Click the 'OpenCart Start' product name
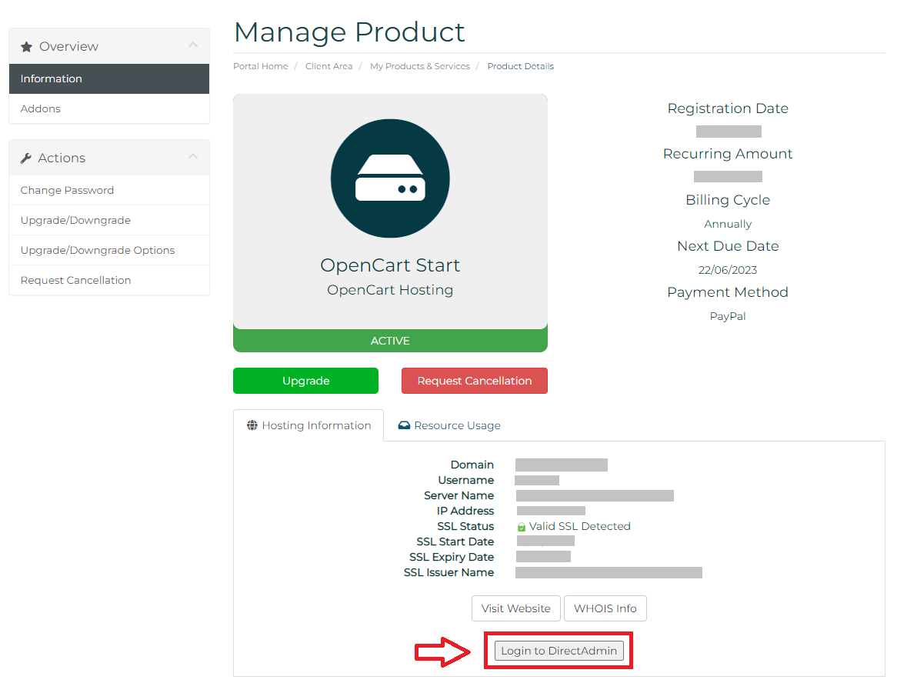The image size is (907, 693). tap(390, 265)
